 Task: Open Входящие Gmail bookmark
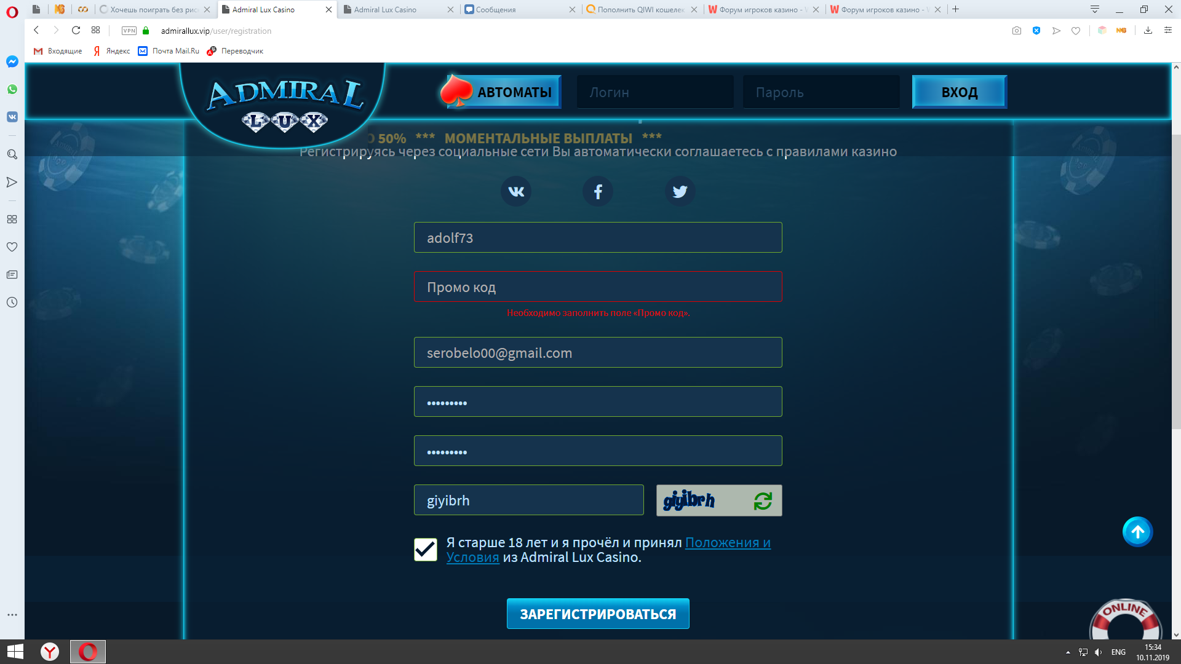(x=58, y=51)
